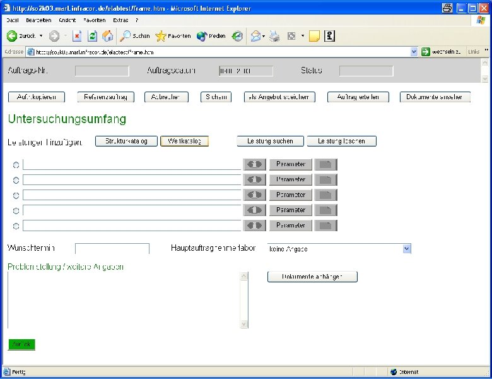Click the Sichern button
The image size is (492, 379).
click(216, 97)
